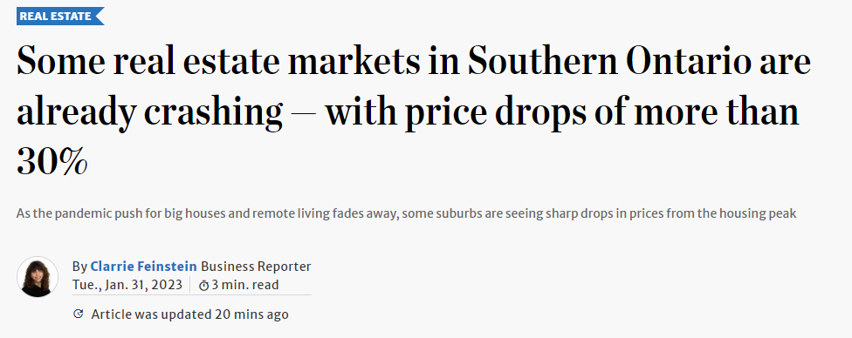Open the Clarrie Feinstein author link
Viewport: 852px width, 338px height.
(143, 267)
